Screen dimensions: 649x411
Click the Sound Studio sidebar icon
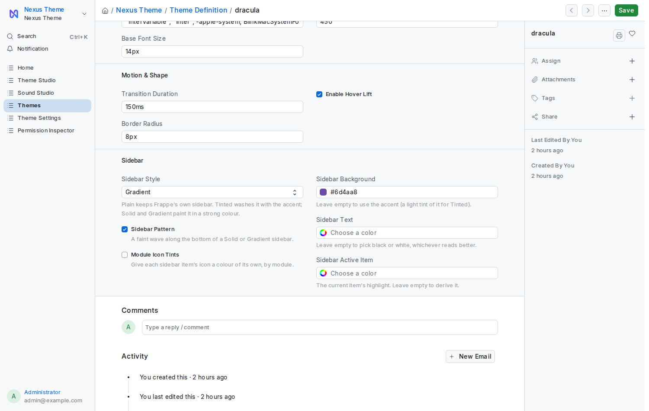point(11,93)
